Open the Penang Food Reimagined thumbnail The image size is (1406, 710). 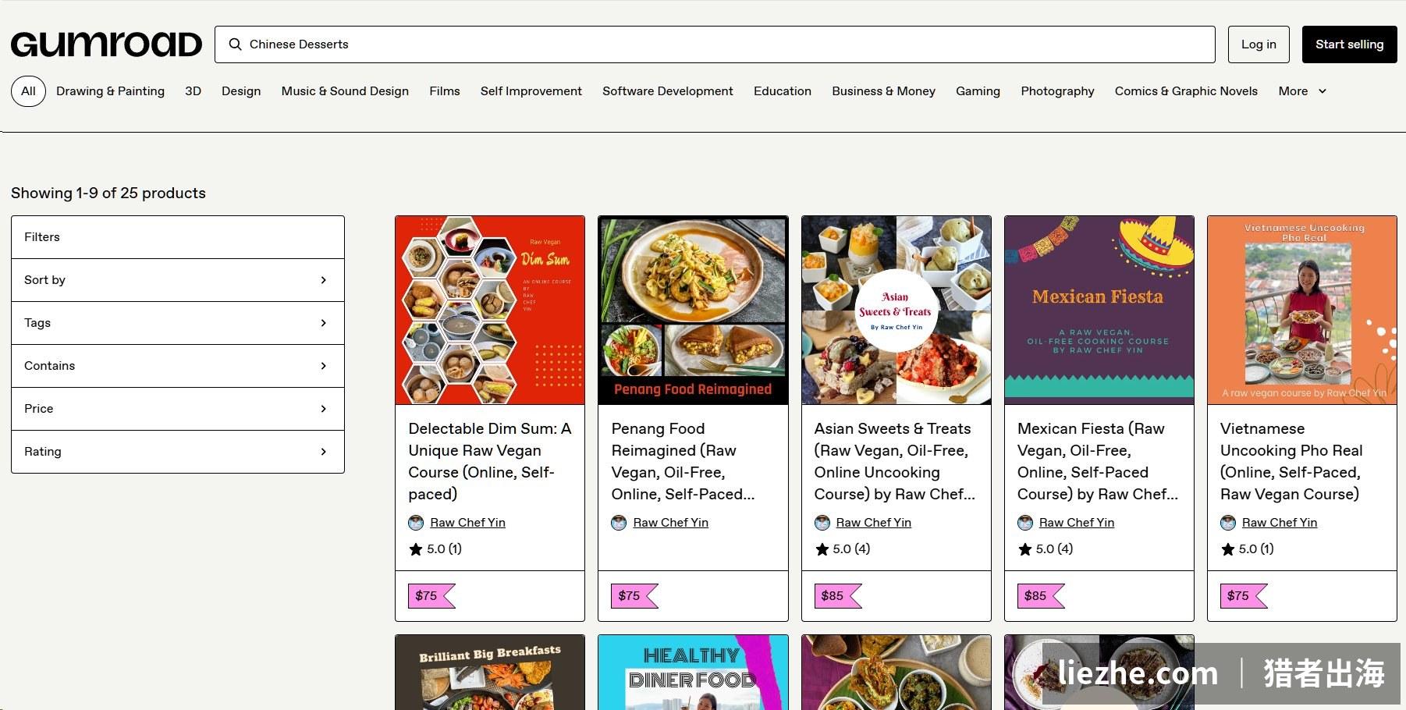pos(693,311)
